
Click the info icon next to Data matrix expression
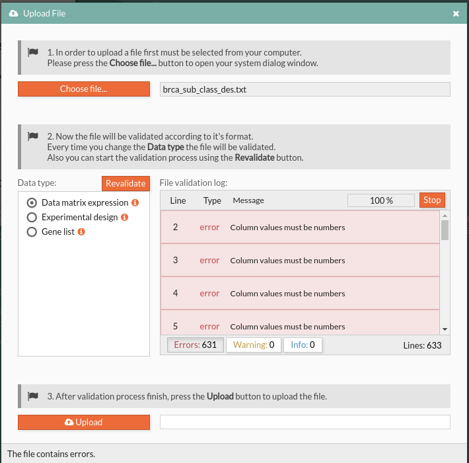click(x=135, y=203)
